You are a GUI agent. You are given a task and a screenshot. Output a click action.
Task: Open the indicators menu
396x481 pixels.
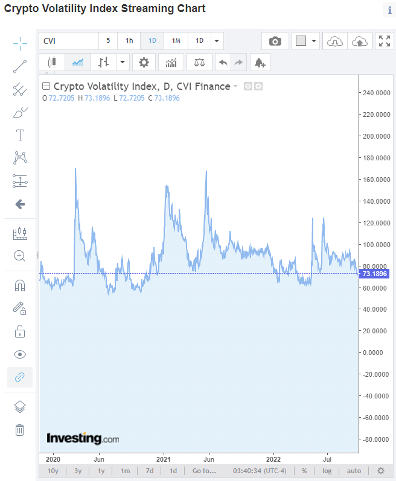click(x=171, y=62)
